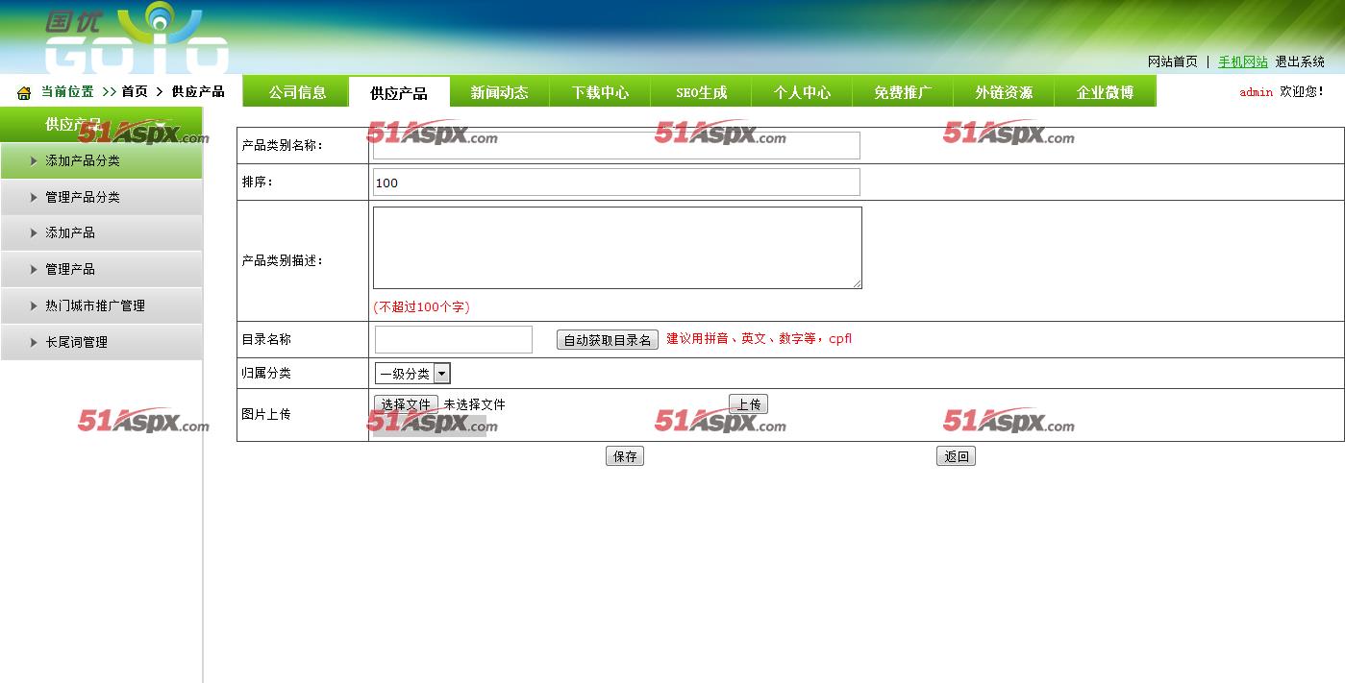Click the 保存 button

(x=625, y=456)
